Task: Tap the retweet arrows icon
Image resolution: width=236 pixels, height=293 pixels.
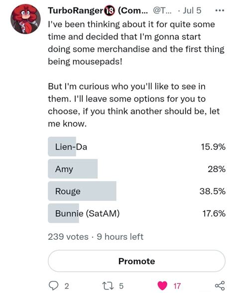Action: pos(108,286)
